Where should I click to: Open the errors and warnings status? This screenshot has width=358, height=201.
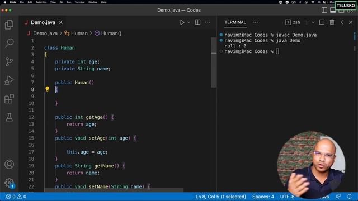pos(16,197)
